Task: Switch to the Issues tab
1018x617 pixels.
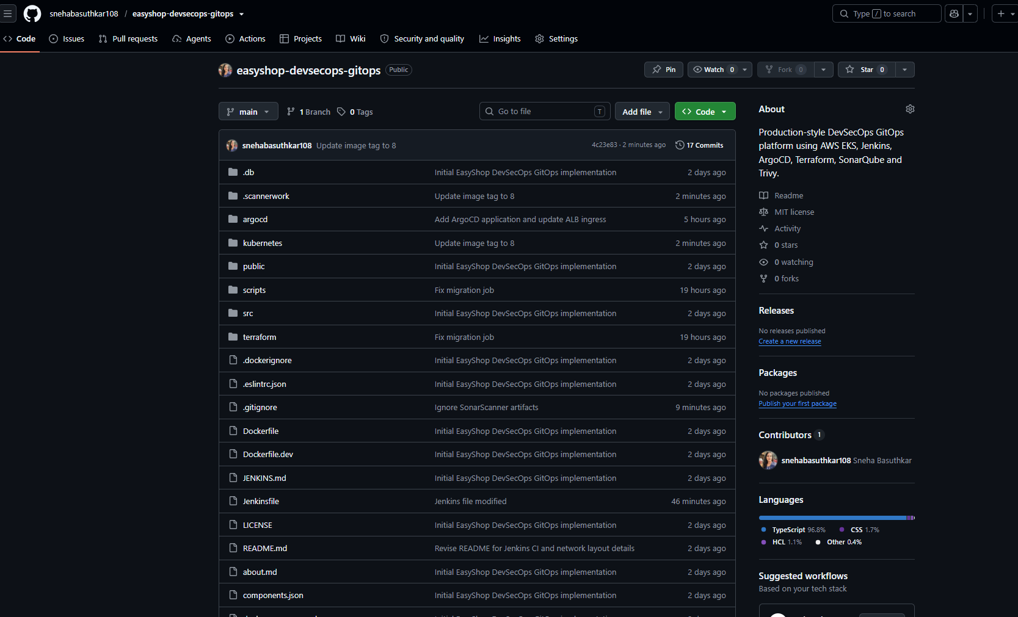Action: pos(67,38)
